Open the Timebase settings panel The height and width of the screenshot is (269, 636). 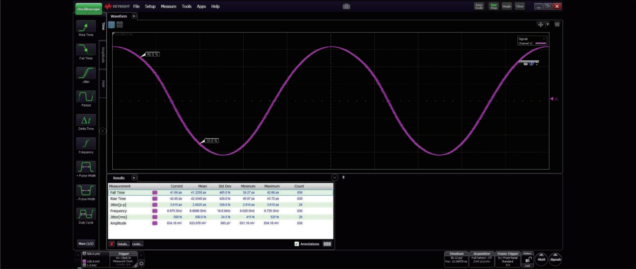pos(456,259)
